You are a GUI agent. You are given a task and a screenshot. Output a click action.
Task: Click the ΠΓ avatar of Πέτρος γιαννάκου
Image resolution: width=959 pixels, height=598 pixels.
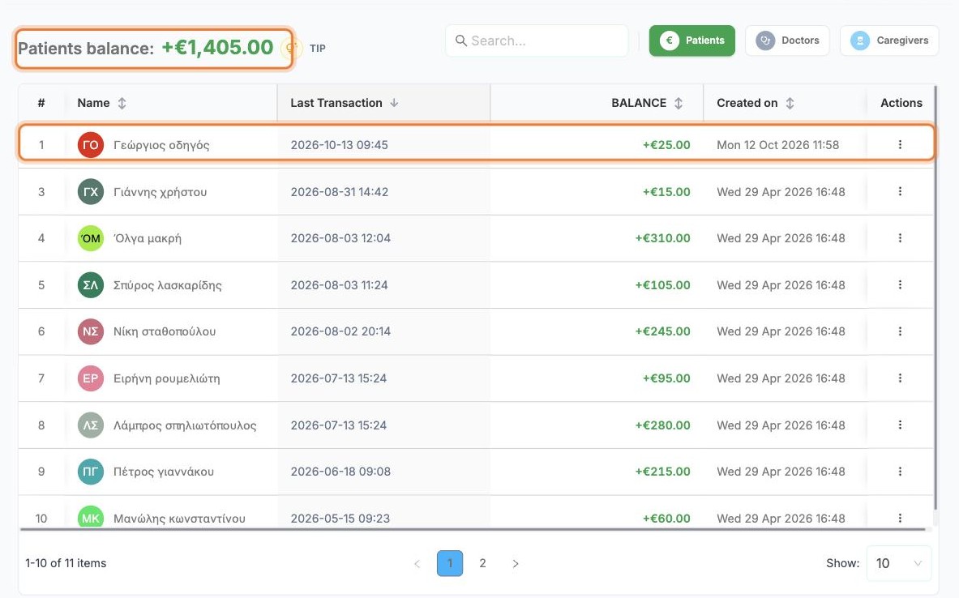91,472
